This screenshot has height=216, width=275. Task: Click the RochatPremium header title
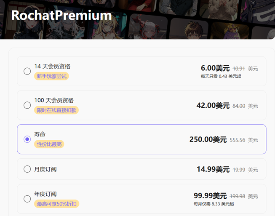(x=61, y=16)
